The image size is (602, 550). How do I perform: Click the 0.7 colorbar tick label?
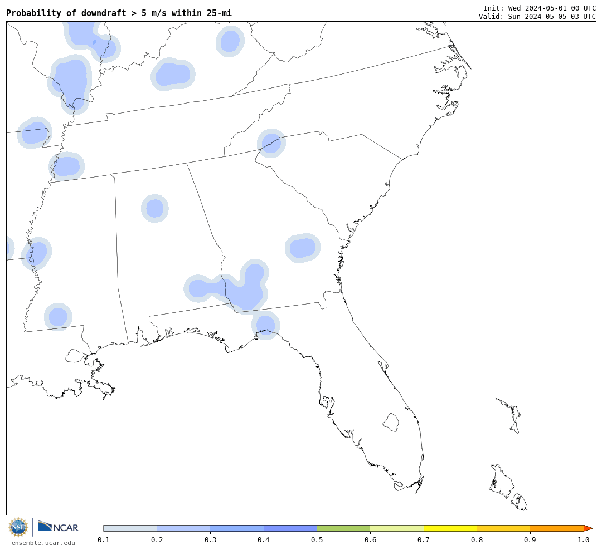click(424, 539)
